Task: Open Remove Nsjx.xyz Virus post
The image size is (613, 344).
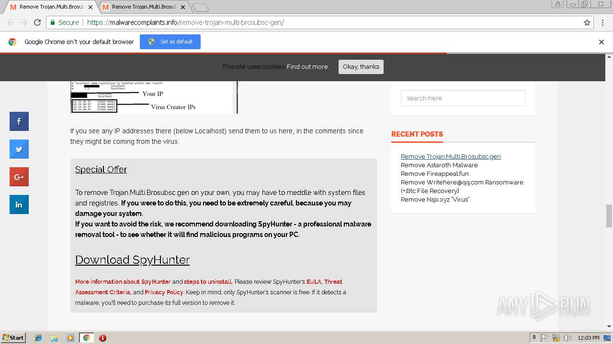Action: 435,199
